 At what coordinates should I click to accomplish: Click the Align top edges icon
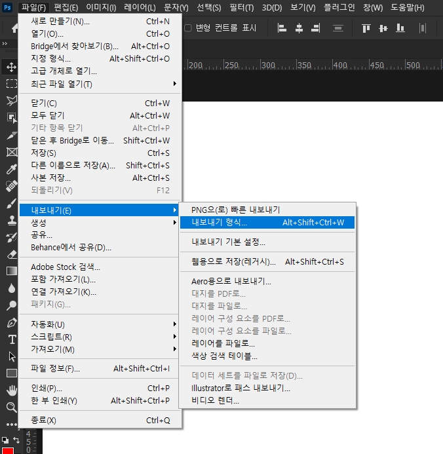[x=366, y=28]
